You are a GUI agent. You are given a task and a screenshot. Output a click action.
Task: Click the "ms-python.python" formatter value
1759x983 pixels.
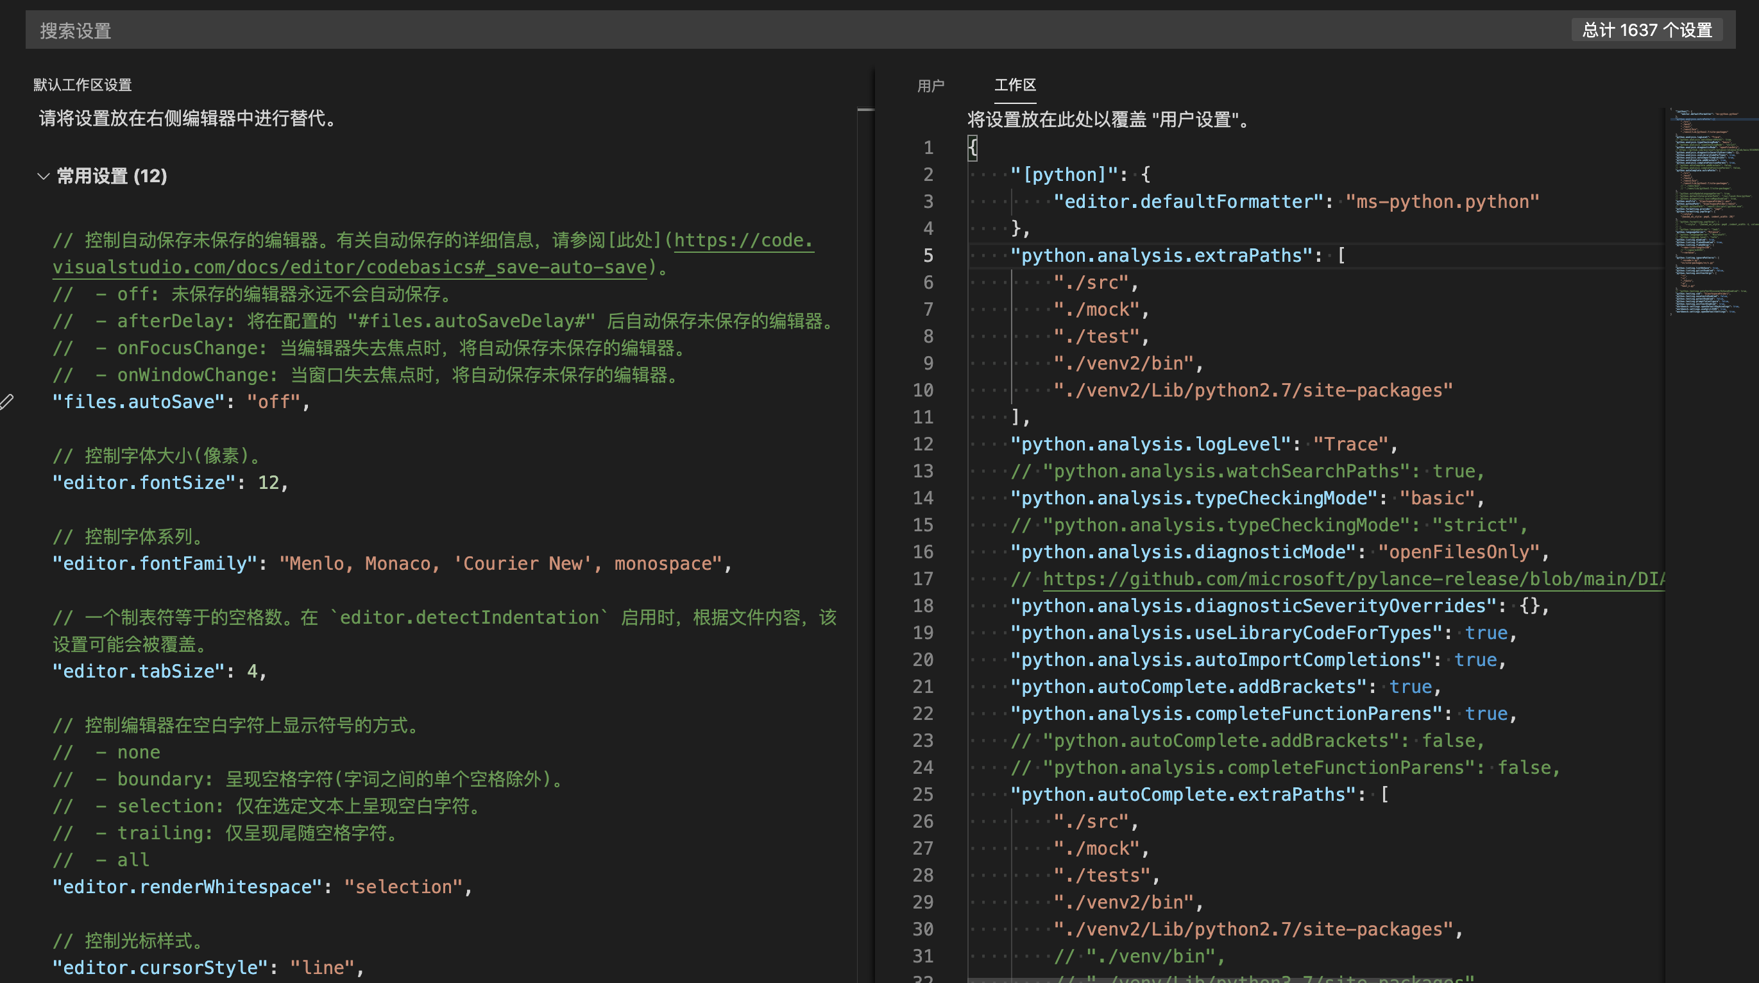[x=1442, y=201]
